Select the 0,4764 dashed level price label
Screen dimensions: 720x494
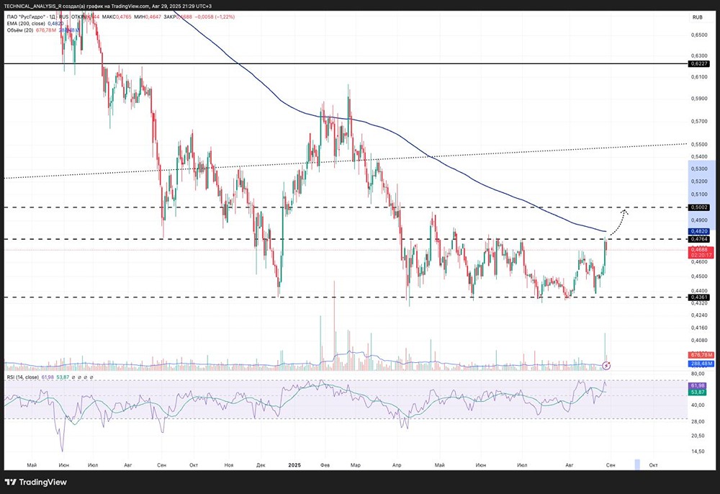point(699,239)
